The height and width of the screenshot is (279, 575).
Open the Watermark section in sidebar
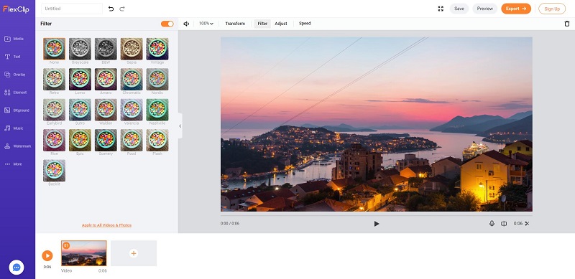17,146
